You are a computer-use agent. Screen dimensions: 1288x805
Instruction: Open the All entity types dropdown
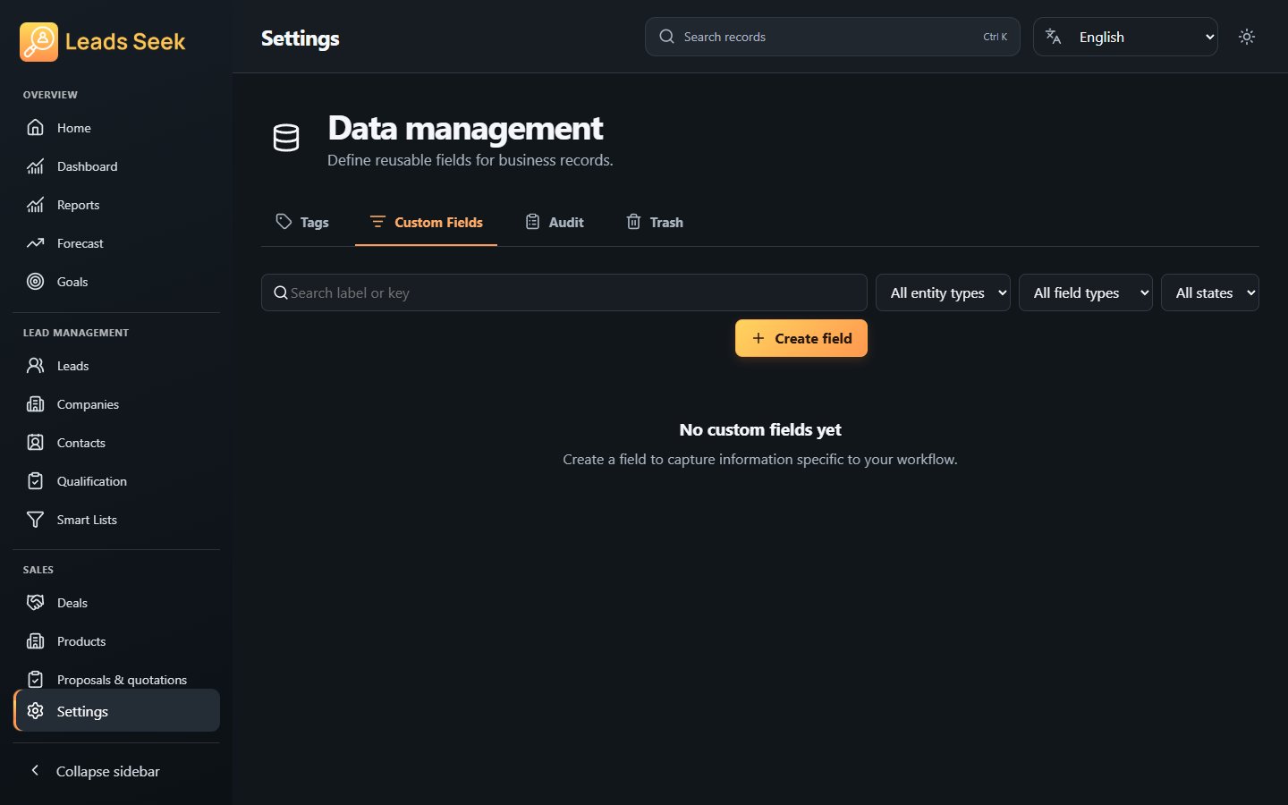943,292
